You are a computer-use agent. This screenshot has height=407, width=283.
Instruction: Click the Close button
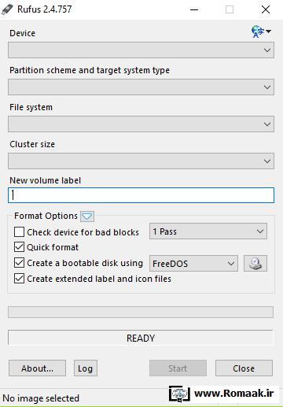pos(244,368)
